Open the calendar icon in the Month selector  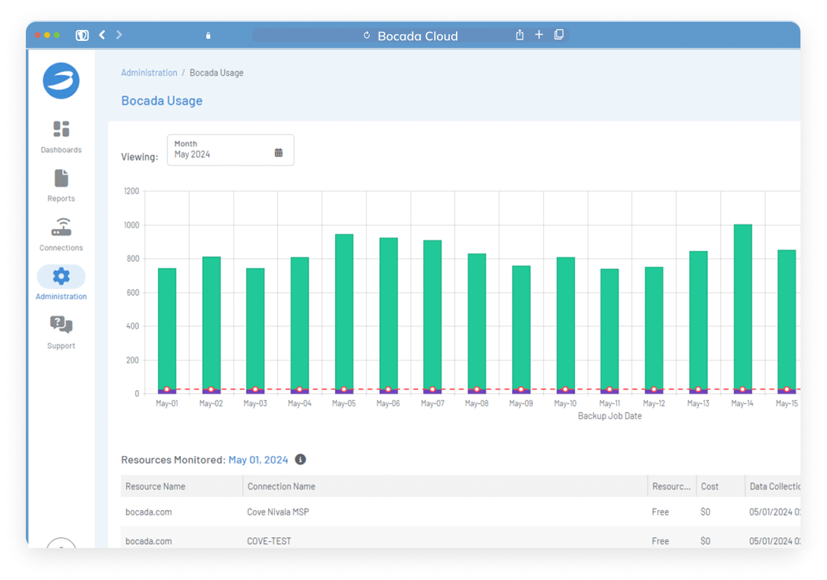click(278, 152)
